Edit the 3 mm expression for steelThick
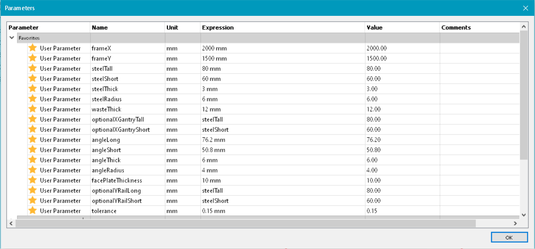 click(283, 89)
